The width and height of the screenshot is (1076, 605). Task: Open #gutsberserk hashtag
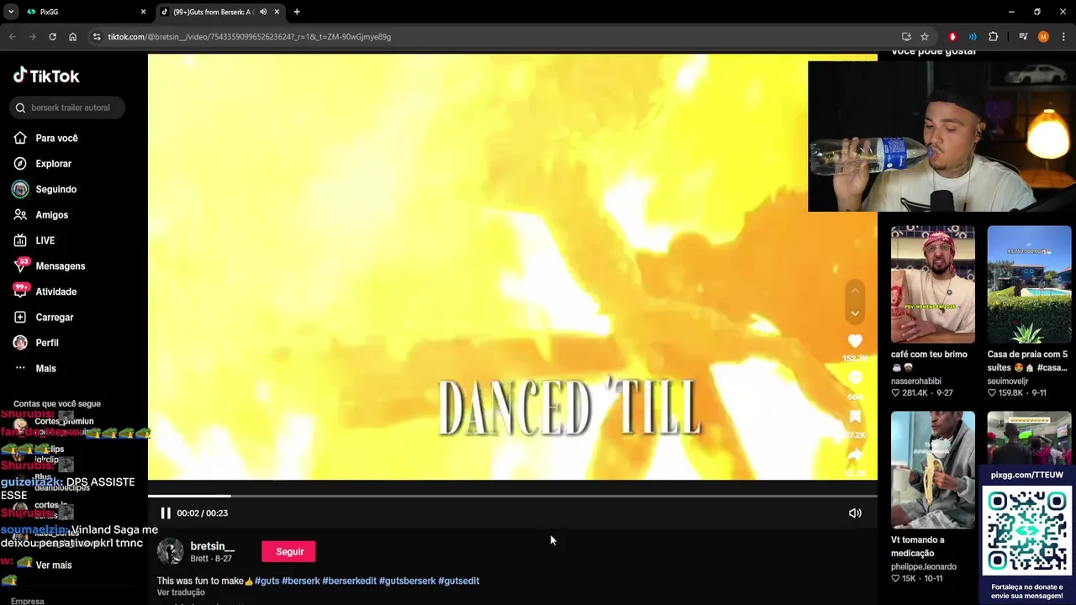point(407,581)
